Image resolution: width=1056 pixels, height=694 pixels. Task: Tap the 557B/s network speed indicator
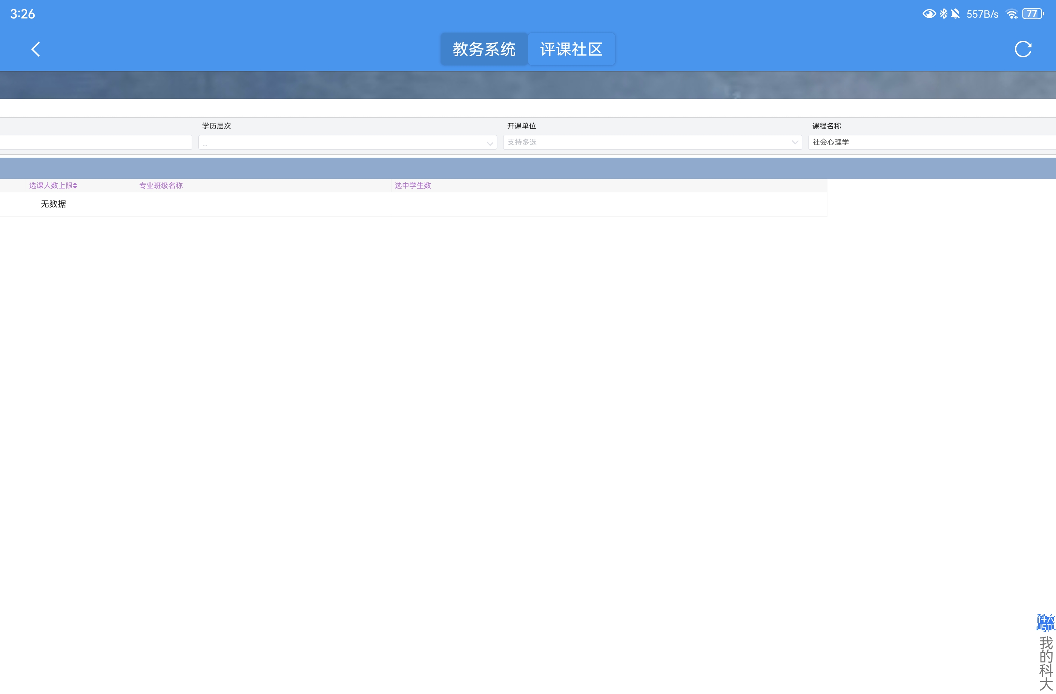(982, 14)
